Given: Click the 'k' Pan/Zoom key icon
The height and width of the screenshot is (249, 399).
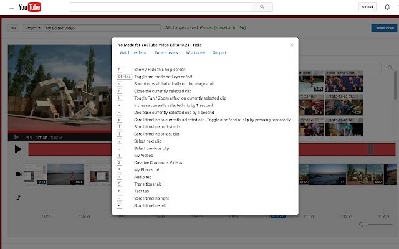Looking at the screenshot, I should (x=119, y=98).
